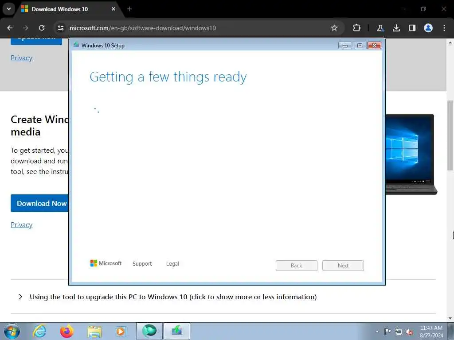Open the Chrome profile avatar
Viewport: 454px width, 340px height.
tap(428, 28)
